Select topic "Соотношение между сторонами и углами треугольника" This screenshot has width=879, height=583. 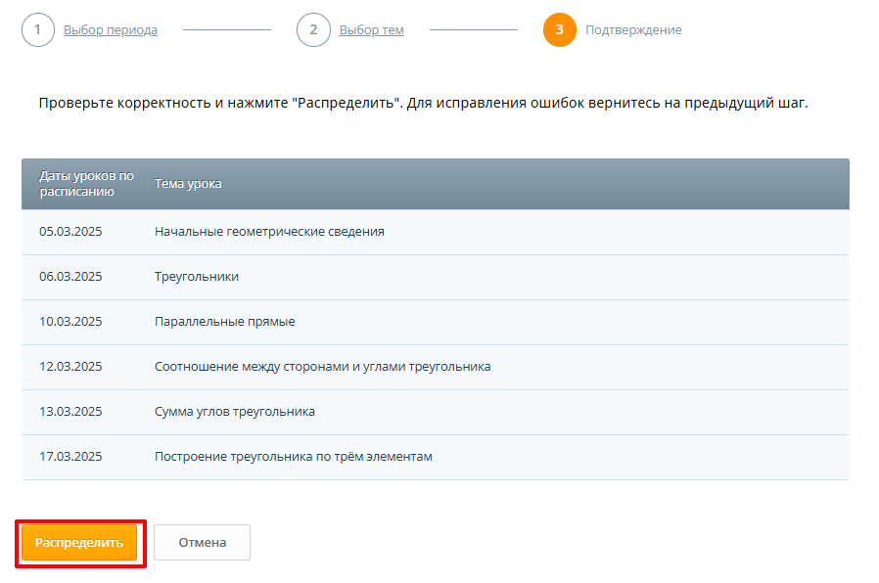point(322,367)
